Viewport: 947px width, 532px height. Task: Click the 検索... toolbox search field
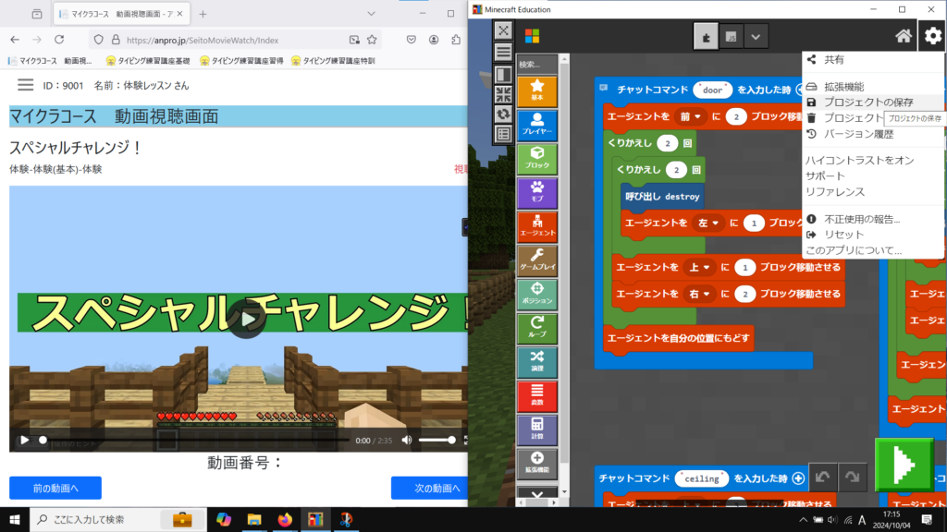[x=537, y=65]
